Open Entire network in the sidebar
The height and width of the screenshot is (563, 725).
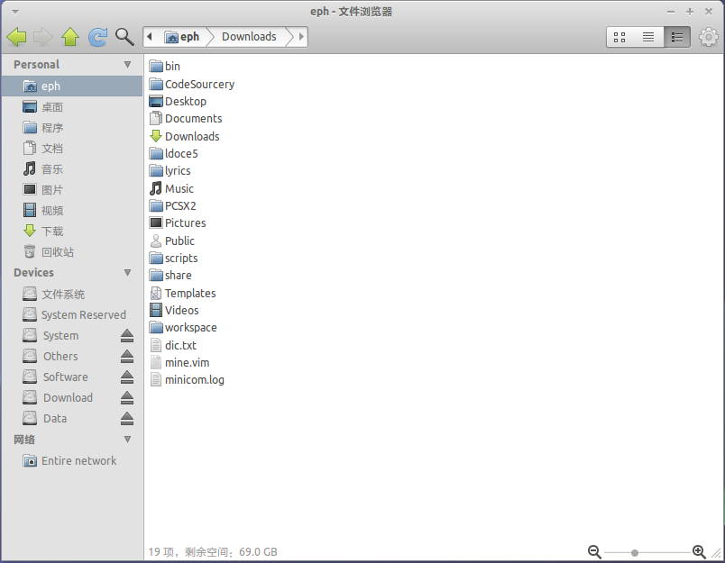point(72,461)
